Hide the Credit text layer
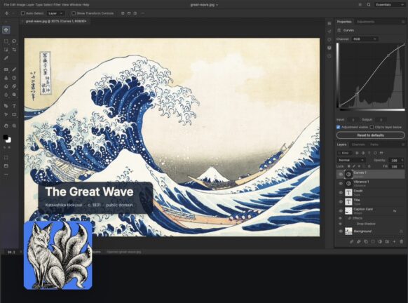408x303 pixels. pos(340,193)
